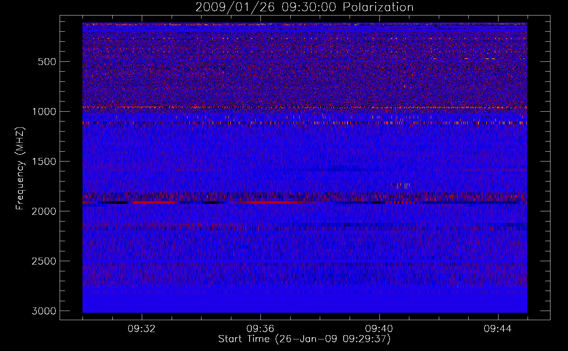This screenshot has width=568, height=351.
Task: Click the 09:44 time tick label
Action: pyautogui.click(x=498, y=329)
